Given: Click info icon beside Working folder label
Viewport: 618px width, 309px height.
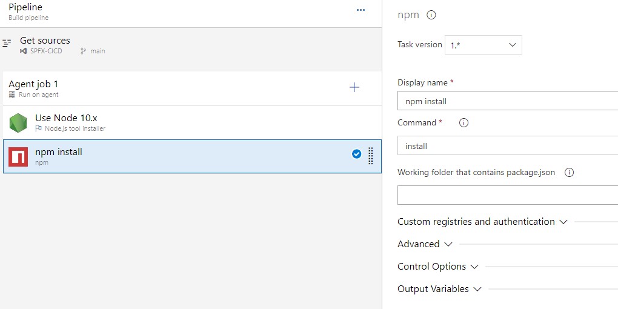Looking at the screenshot, I should point(569,173).
